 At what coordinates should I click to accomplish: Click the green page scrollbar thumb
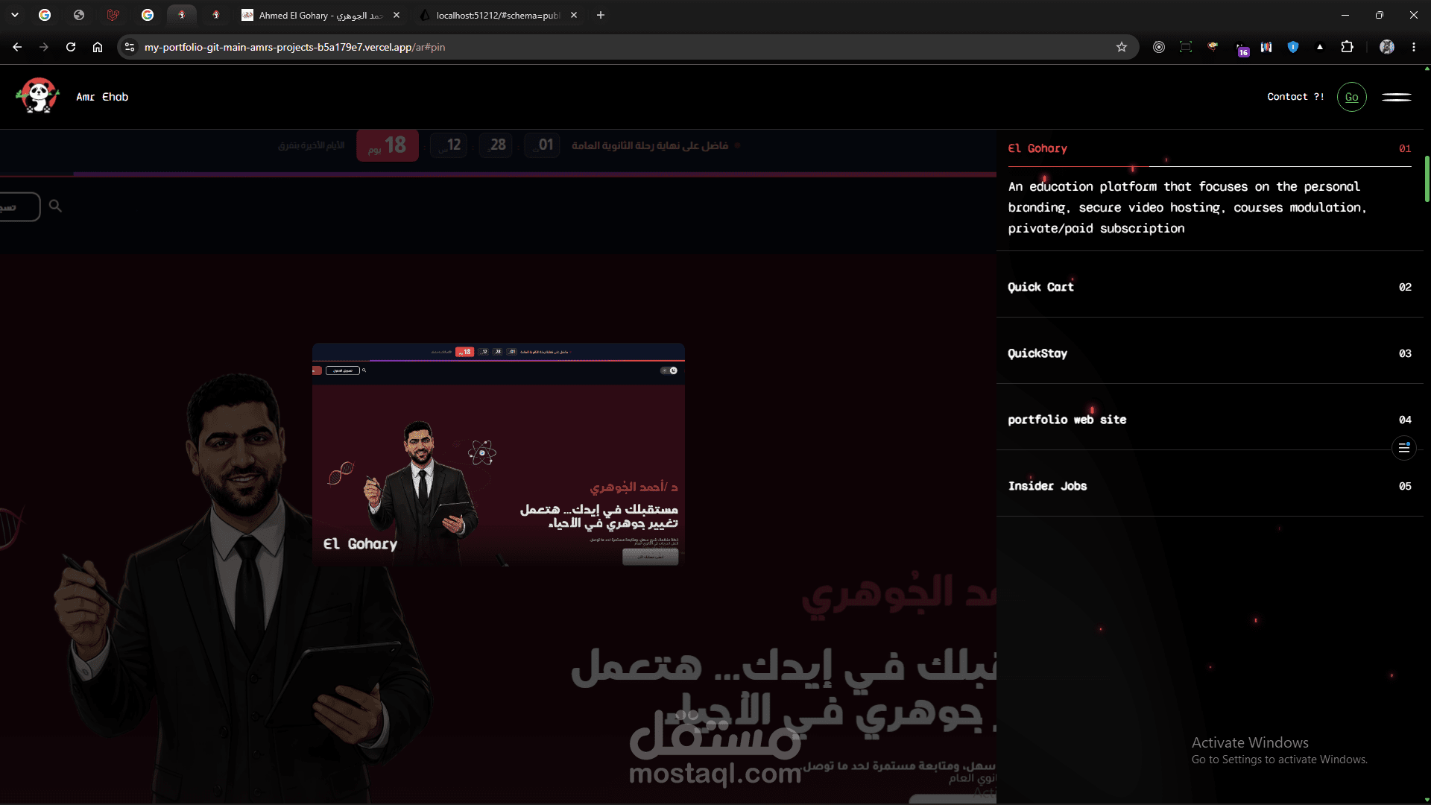pyautogui.click(x=1427, y=179)
